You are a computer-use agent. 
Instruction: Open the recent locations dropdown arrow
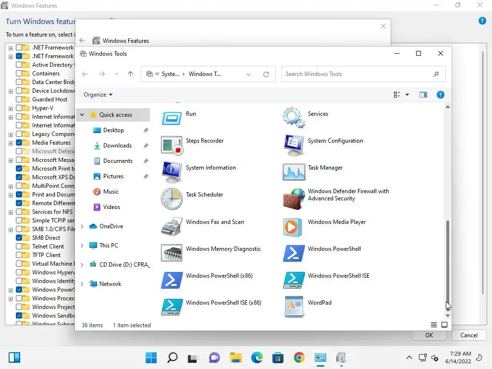(x=116, y=74)
